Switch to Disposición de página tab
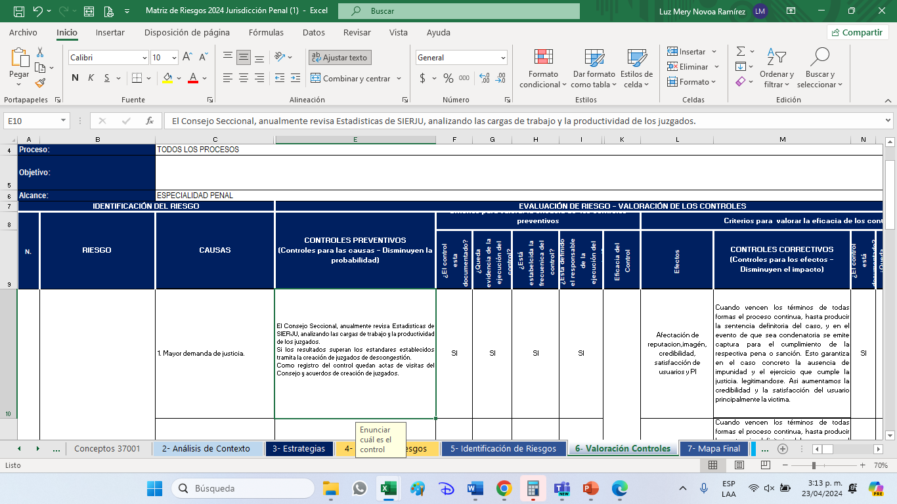 click(187, 32)
